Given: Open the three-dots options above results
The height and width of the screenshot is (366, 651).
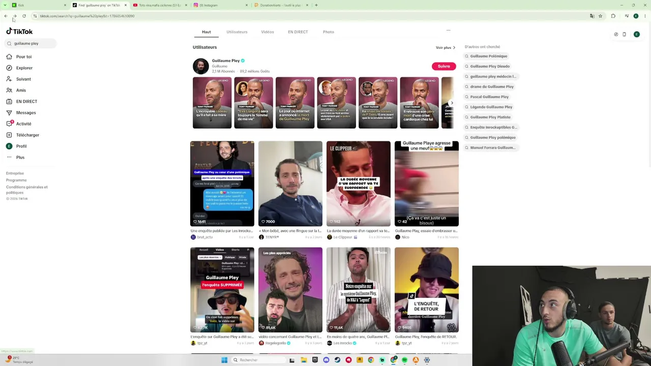Looking at the screenshot, I should (448, 30).
